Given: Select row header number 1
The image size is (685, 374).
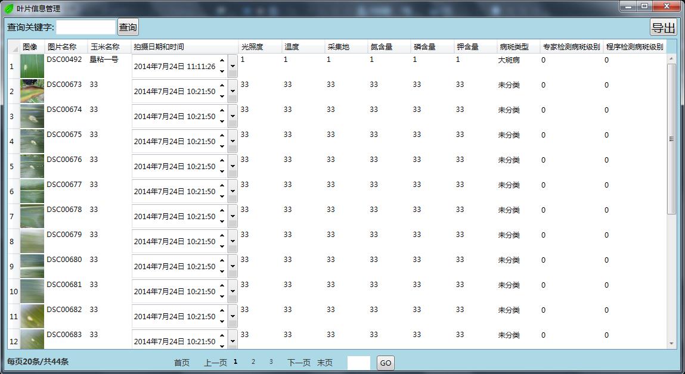Looking at the screenshot, I should [14, 66].
